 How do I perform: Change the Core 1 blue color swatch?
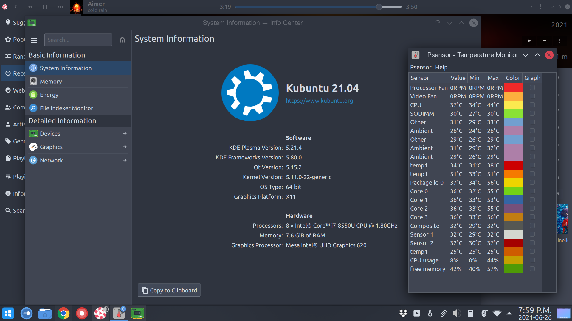(x=513, y=200)
